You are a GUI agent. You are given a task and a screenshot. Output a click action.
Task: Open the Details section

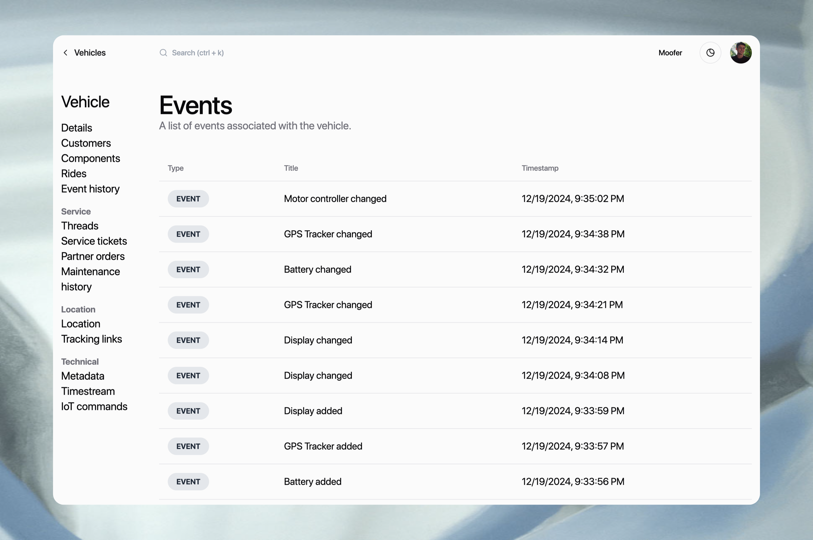76,128
